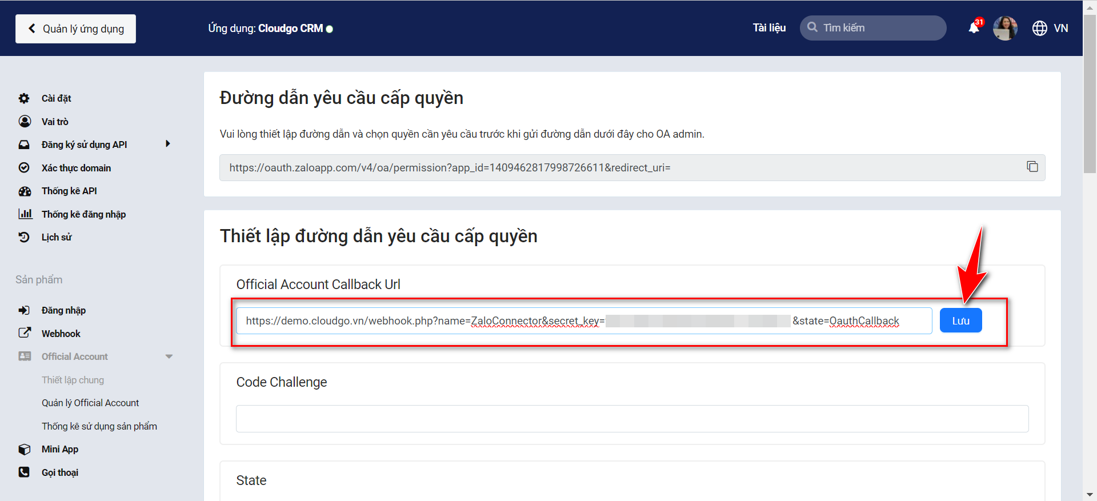
Task: Click the page vertical scrollbar thumb
Action: [x=1090, y=94]
